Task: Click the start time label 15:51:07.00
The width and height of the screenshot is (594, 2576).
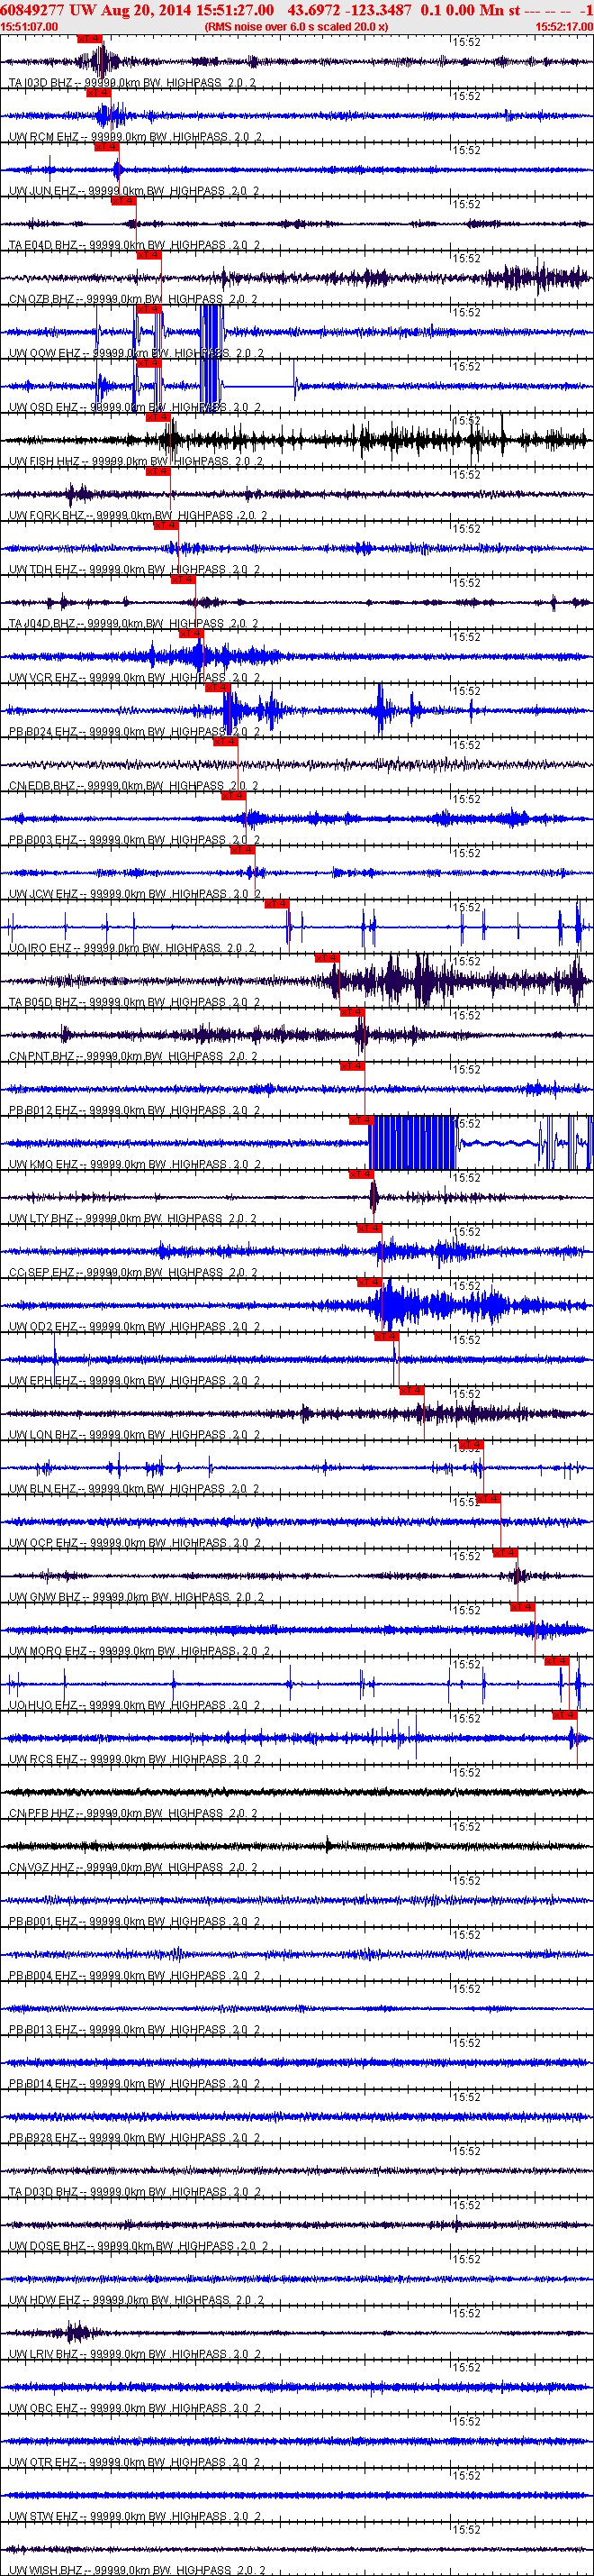Action: click(29, 27)
